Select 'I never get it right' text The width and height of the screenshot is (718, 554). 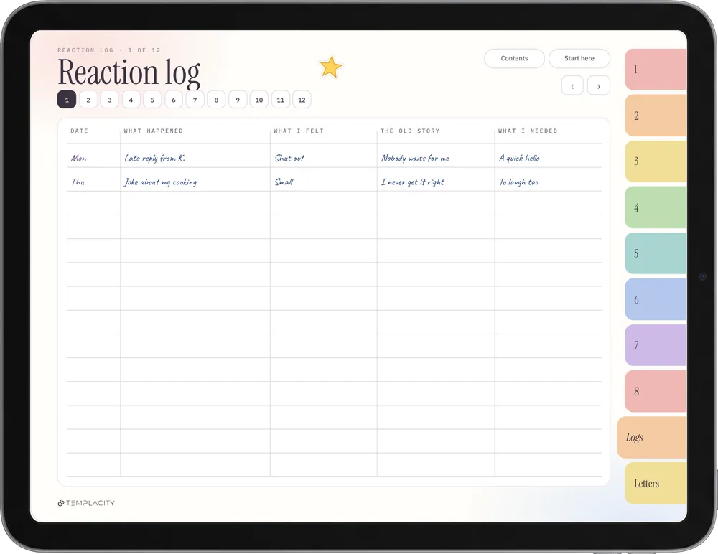413,182
